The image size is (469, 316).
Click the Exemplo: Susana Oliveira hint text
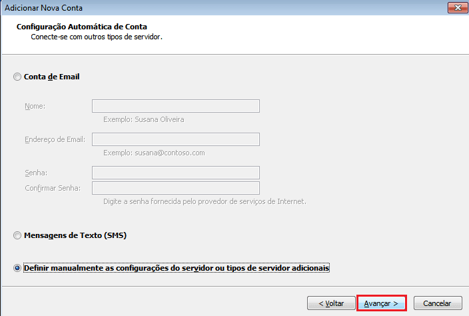144,120
